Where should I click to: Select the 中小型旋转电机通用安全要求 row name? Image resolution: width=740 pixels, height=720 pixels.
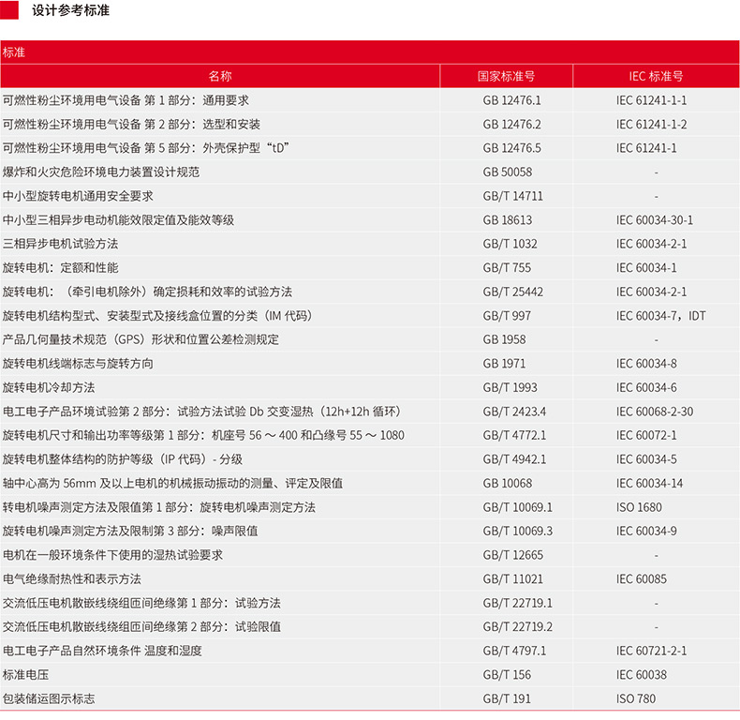[x=78, y=196]
